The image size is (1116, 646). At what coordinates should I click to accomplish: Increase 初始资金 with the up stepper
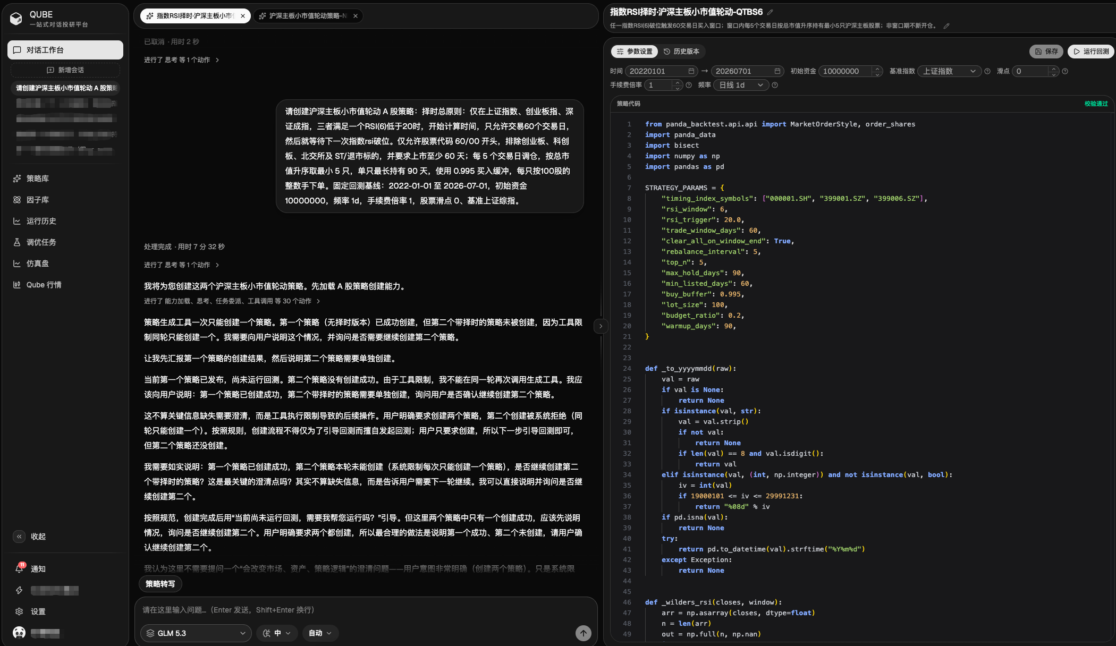877,69
